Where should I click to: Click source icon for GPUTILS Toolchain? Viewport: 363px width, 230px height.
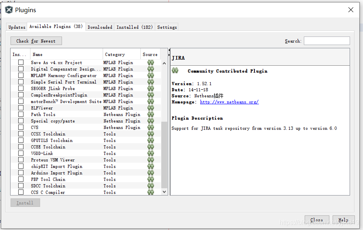[151, 140]
